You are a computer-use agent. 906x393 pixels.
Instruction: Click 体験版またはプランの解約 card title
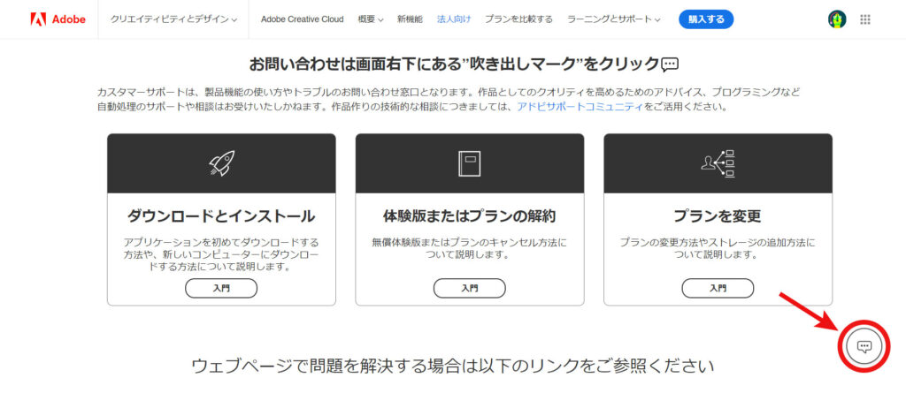pos(469,216)
